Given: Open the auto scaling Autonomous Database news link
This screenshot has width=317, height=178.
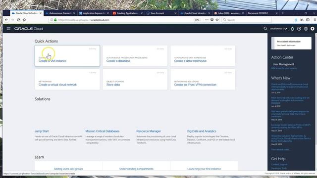Looking at the screenshot, I should pos(290,100).
